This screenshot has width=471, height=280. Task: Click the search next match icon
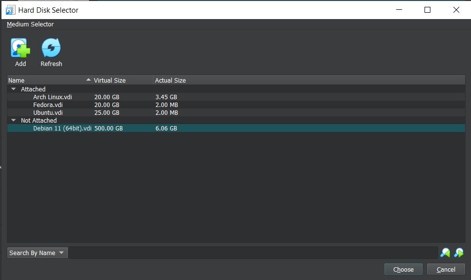(459, 253)
